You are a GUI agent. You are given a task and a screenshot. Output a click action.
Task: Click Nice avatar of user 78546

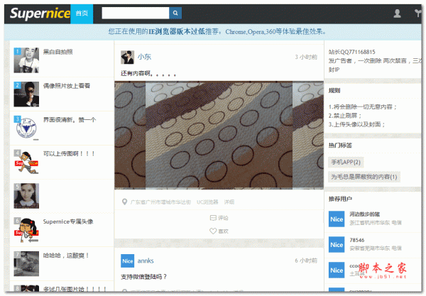click(x=337, y=244)
